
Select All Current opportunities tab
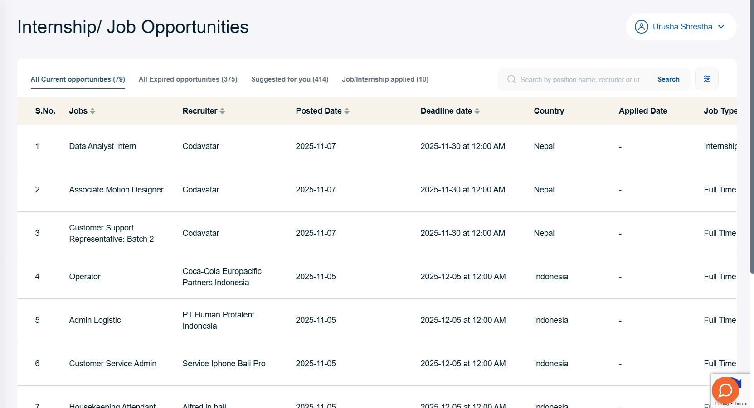pyautogui.click(x=78, y=79)
